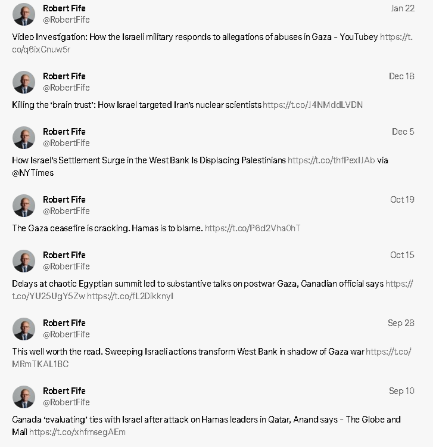Click the avatar on the Jan 22 tweet
Viewport: 433px width, 447px height.
tap(24, 14)
